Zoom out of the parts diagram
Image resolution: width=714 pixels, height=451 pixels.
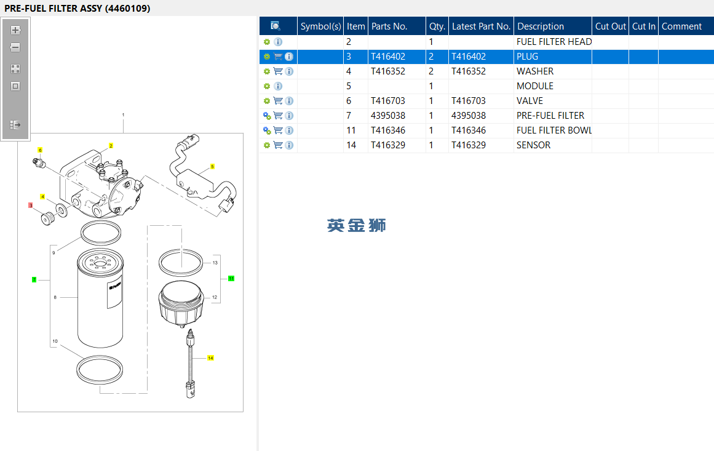pyautogui.click(x=15, y=47)
